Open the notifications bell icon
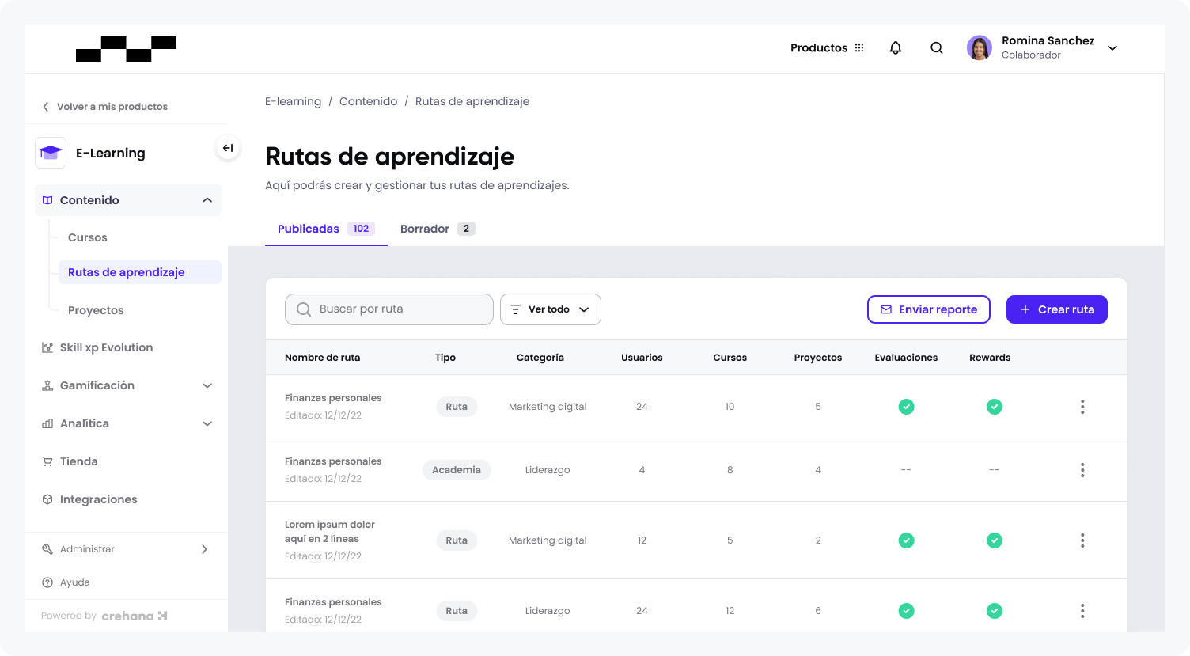Screen dimensions: 1190x656 (x=896, y=47)
